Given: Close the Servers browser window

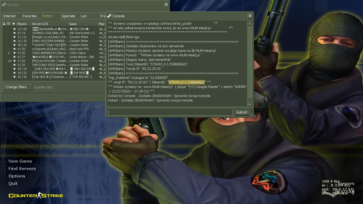Looking at the screenshot, I should point(166,5).
